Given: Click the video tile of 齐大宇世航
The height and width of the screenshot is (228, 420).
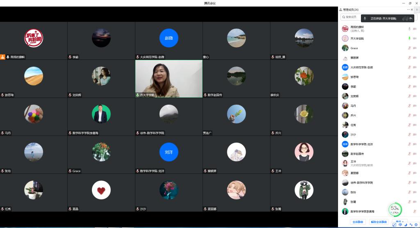Looking at the screenshot, I should click(169, 79).
